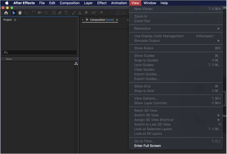
Task: Select the Zoom magnifier tool
Action: 26,13
